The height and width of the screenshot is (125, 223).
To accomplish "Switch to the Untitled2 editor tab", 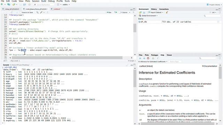I will tap(57, 9).
